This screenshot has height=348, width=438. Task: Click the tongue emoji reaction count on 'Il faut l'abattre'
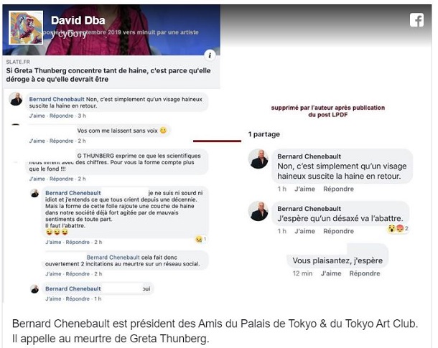tap(201, 239)
